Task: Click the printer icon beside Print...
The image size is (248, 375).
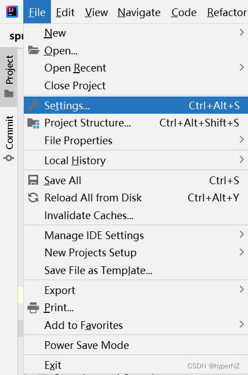Action: coord(33,307)
